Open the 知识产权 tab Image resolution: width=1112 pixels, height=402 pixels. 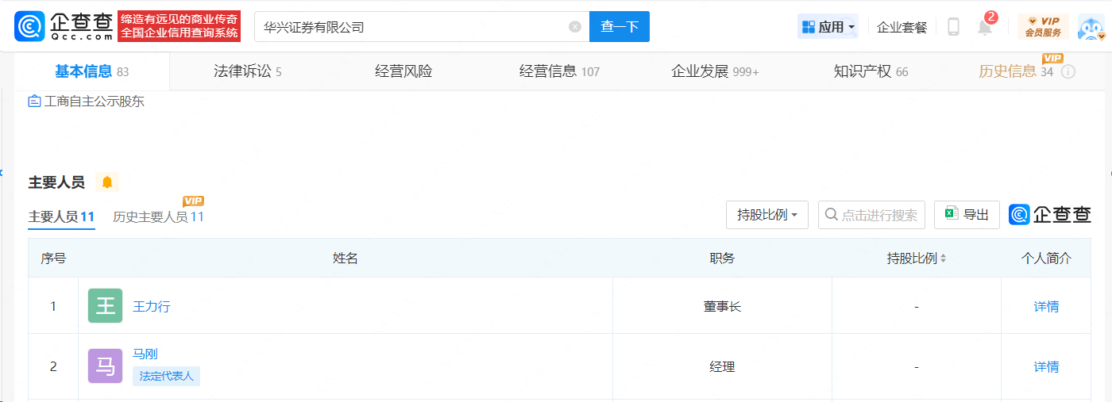tap(870, 71)
